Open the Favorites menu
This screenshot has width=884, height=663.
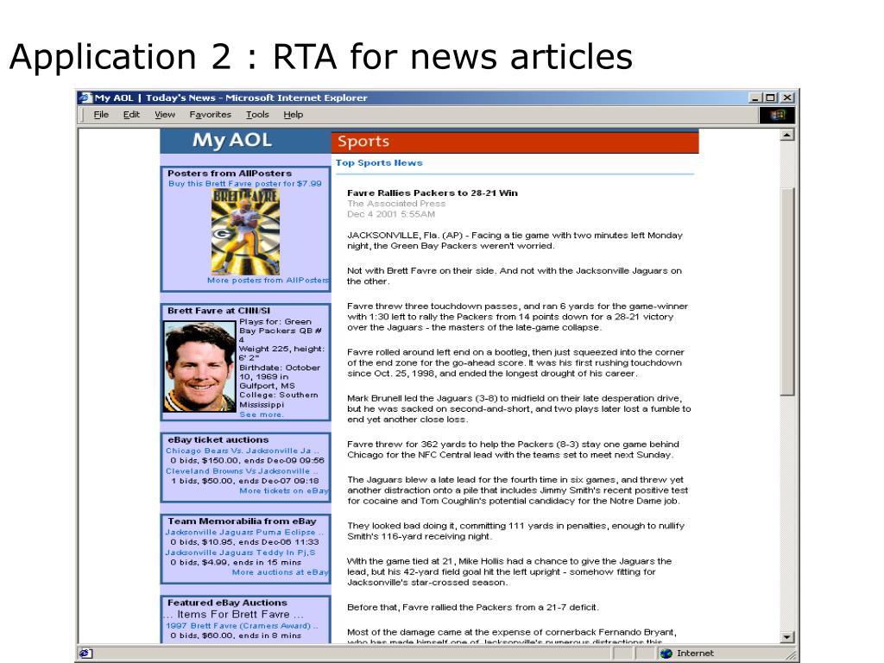211,115
